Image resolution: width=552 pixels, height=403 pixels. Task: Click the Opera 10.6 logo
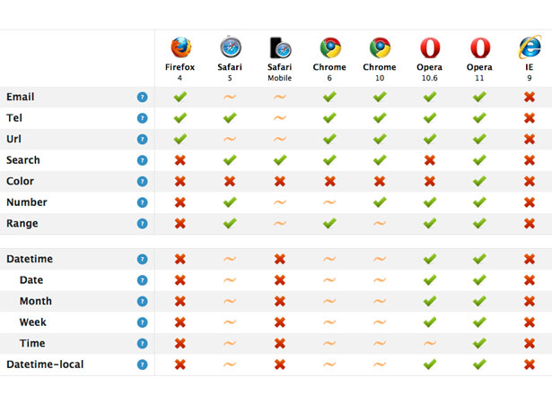pyautogui.click(x=430, y=47)
